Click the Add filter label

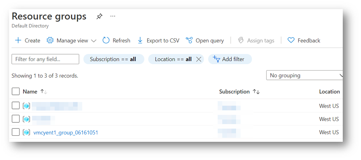[x=233, y=59]
